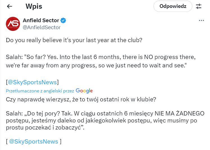Open the Anfield Sector AS avatar

(x=13, y=24)
